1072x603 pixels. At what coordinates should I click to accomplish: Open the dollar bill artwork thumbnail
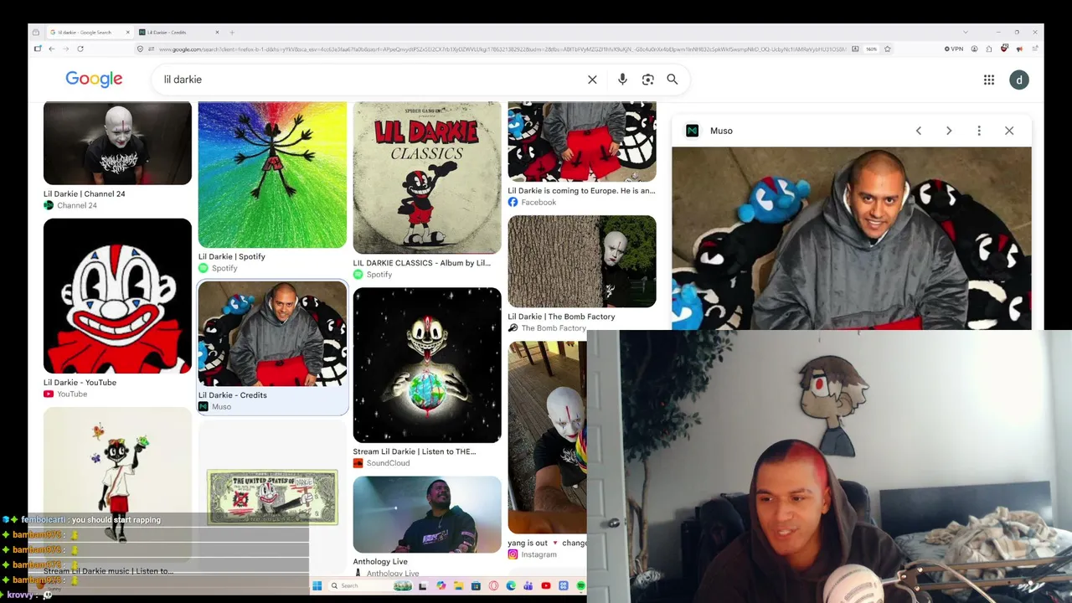tap(272, 497)
